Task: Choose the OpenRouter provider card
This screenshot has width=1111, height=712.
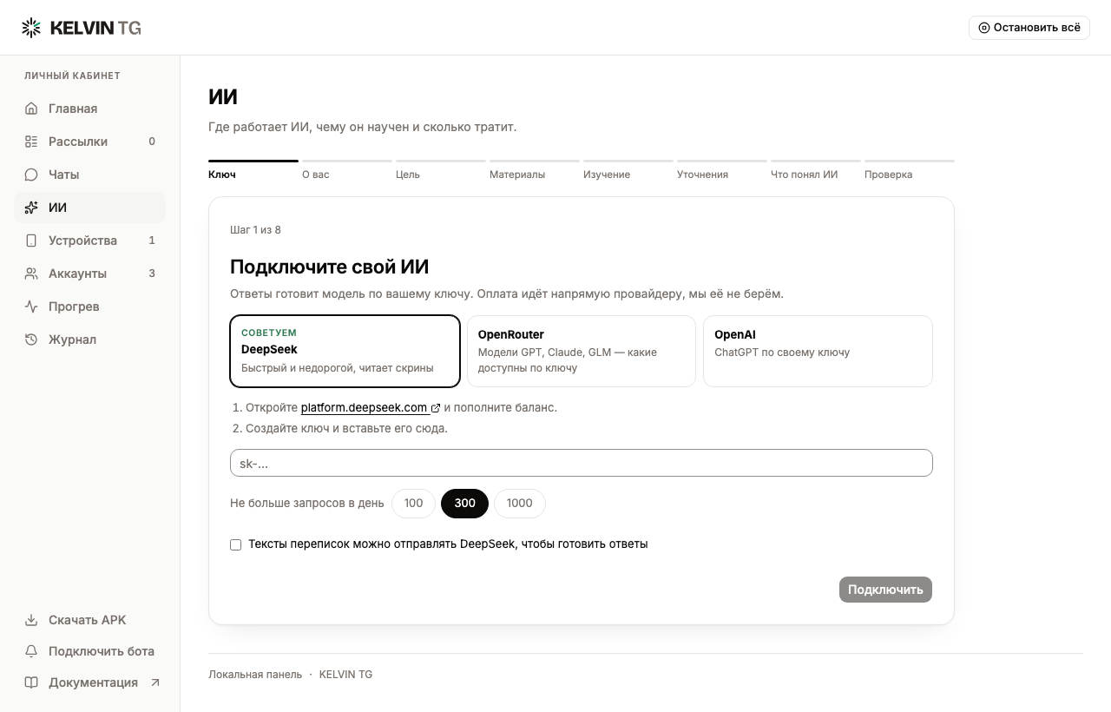Action: [582, 351]
